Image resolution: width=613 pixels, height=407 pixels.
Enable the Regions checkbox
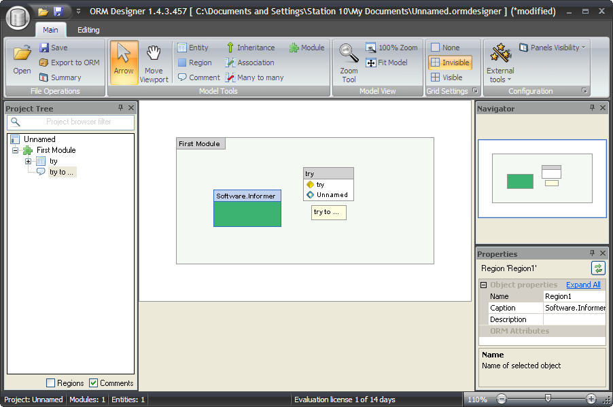pos(50,383)
